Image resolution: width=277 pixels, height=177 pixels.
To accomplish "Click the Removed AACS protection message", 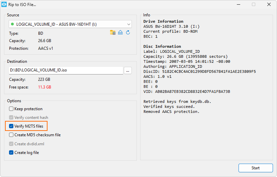I will (171, 112).
